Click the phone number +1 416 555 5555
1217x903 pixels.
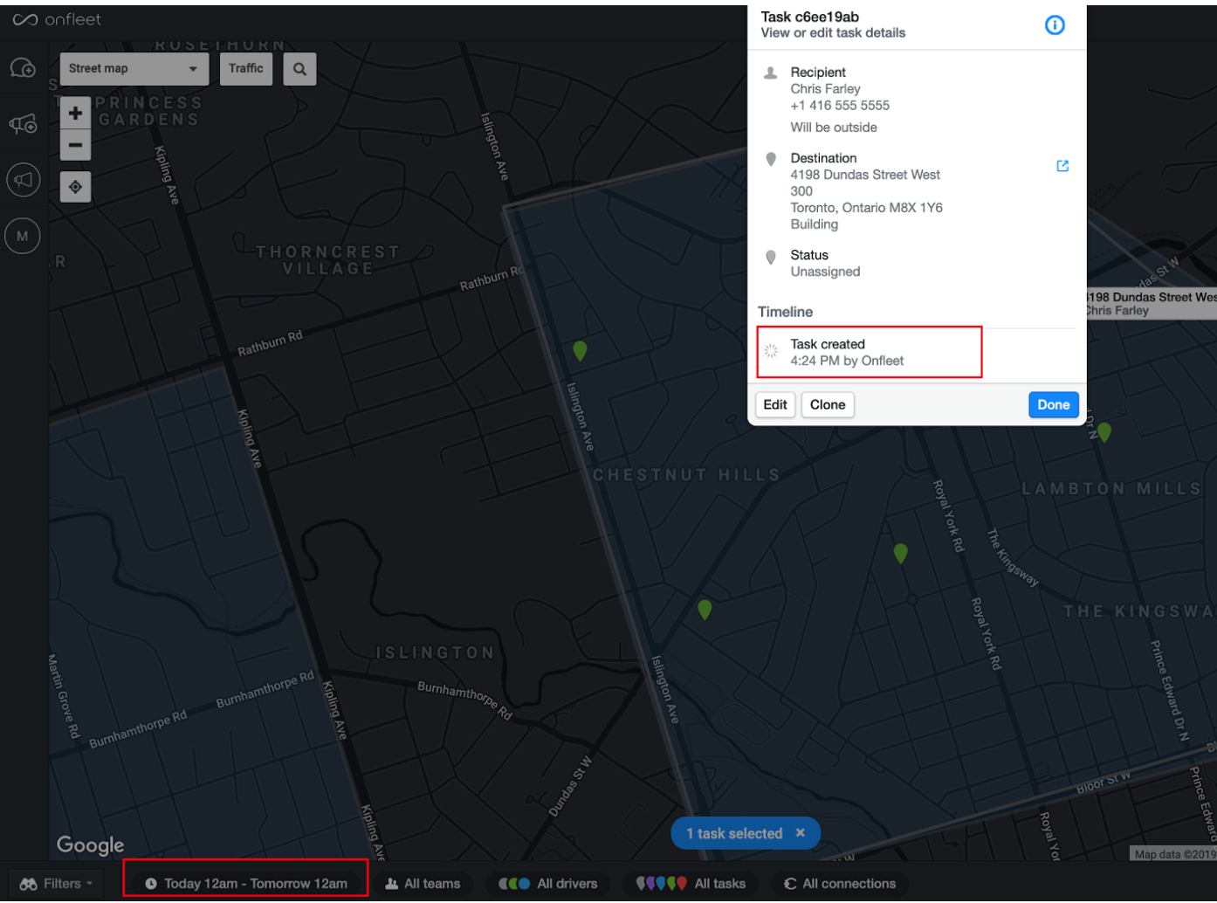click(x=840, y=106)
